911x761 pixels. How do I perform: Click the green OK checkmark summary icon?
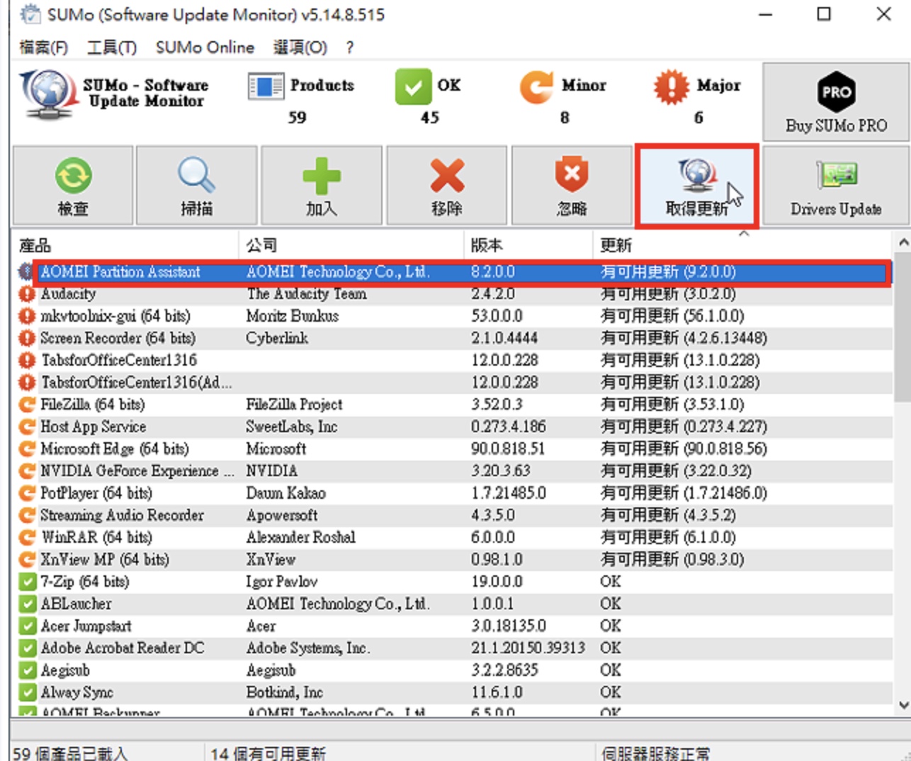[413, 86]
